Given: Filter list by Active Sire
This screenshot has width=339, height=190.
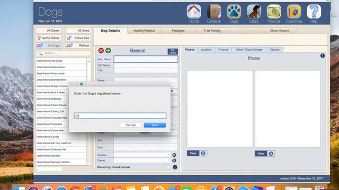Looking at the screenshot, I should tap(78, 38).
